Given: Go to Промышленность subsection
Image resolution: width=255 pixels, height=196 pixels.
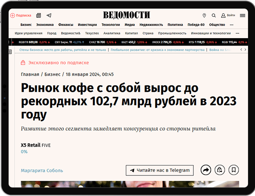Looking at the screenshot, I should coord(172,33).
